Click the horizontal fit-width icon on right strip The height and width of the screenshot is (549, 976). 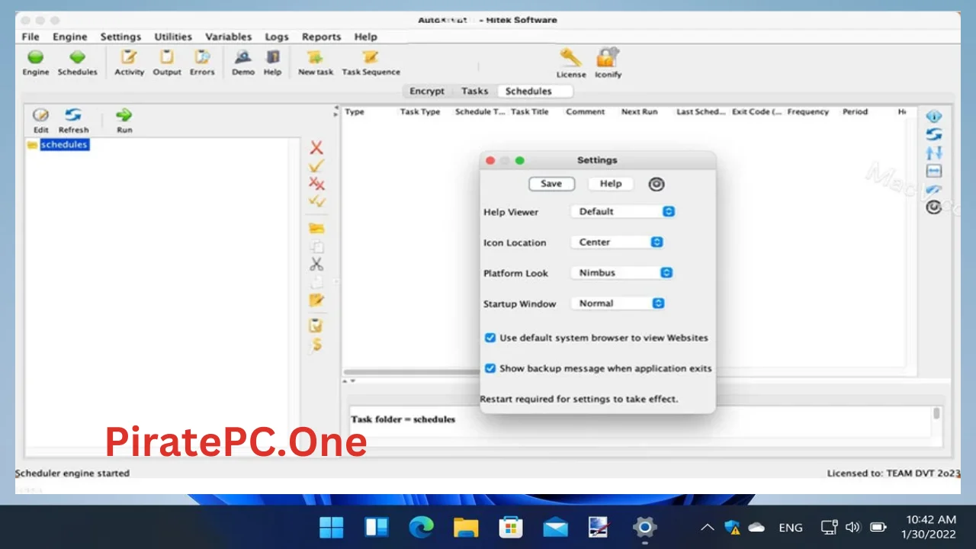(x=933, y=171)
